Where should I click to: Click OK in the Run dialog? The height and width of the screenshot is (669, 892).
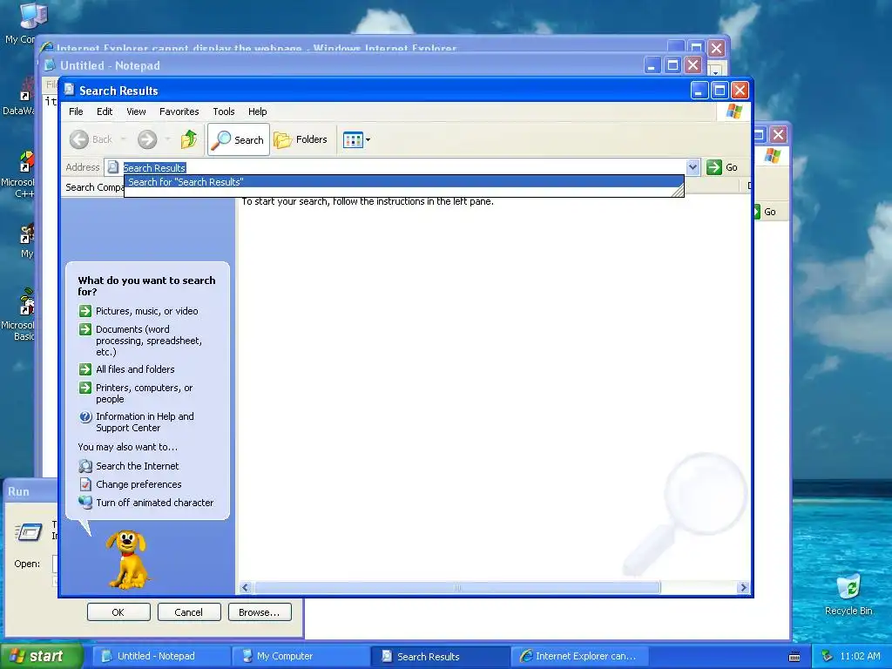(x=118, y=612)
